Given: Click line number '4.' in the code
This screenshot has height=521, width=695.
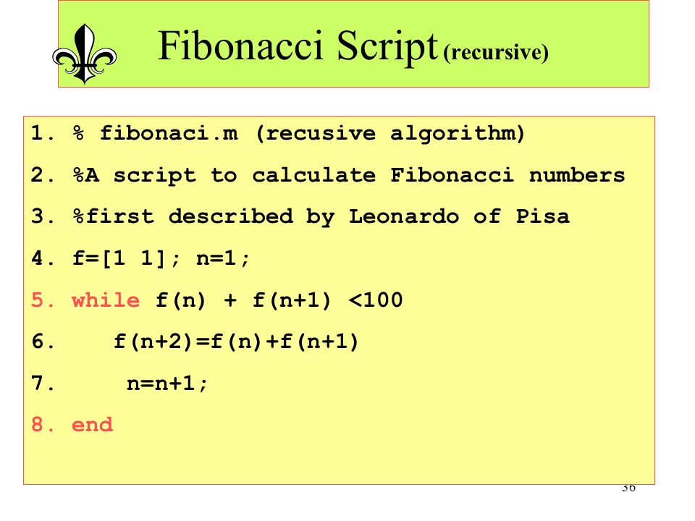Looking at the screenshot, I should tap(43, 258).
